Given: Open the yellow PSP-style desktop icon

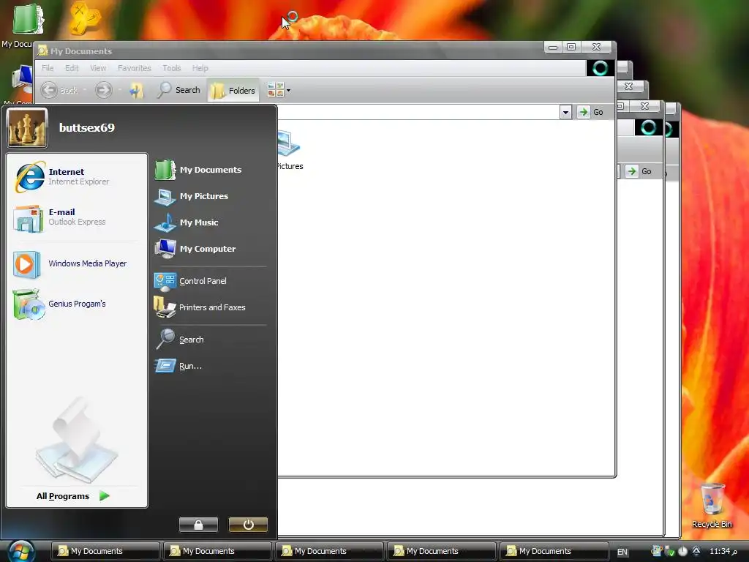Looking at the screenshot, I should point(85,19).
